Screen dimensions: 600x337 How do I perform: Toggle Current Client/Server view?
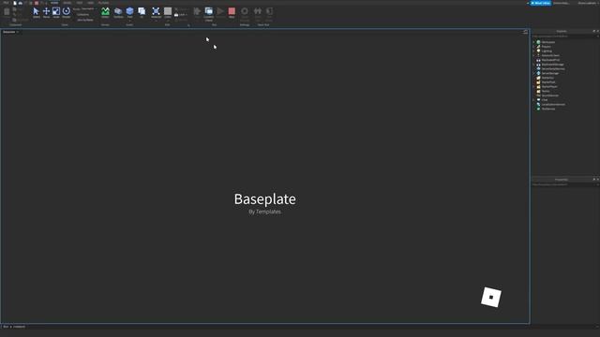[208, 13]
